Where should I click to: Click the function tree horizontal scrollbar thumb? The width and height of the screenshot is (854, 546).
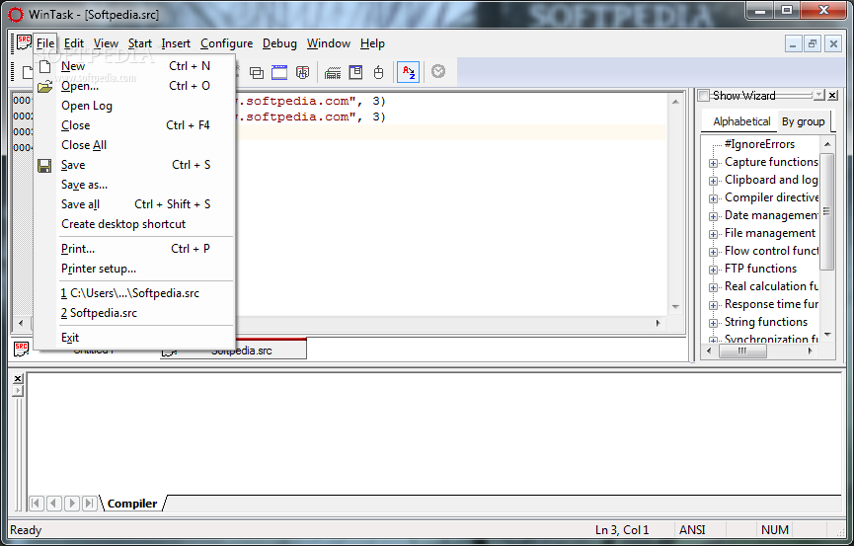click(x=742, y=351)
